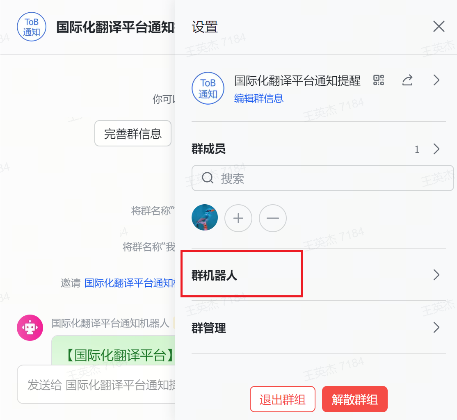This screenshot has width=457, height=420.
Task: Open the 群机器人 menu entry
Action: (215, 275)
